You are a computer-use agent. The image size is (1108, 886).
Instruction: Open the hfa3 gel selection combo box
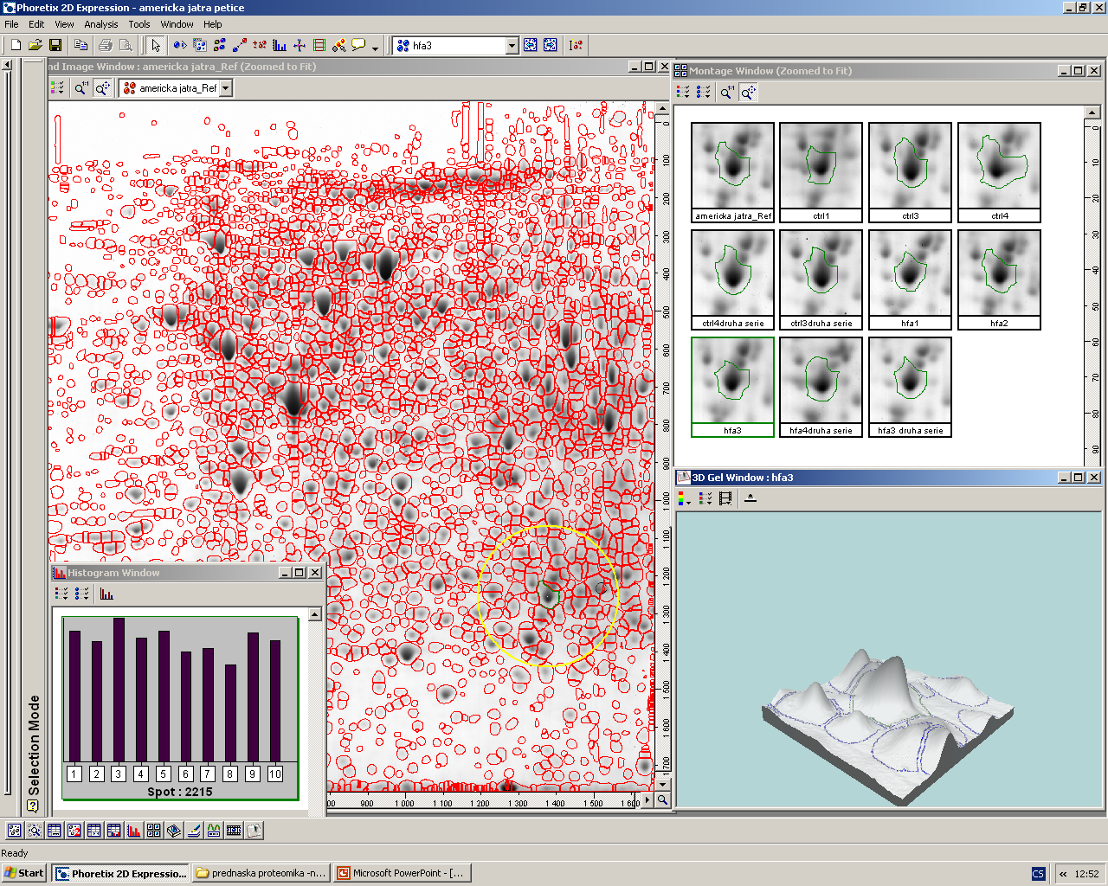456,45
